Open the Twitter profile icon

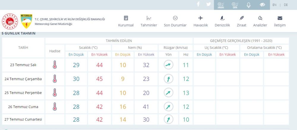(208, 4)
